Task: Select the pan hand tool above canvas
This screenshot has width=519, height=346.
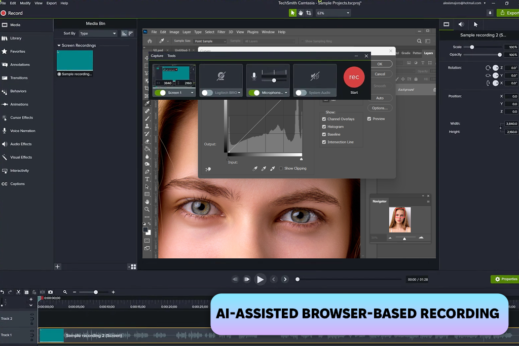Action: (301, 13)
